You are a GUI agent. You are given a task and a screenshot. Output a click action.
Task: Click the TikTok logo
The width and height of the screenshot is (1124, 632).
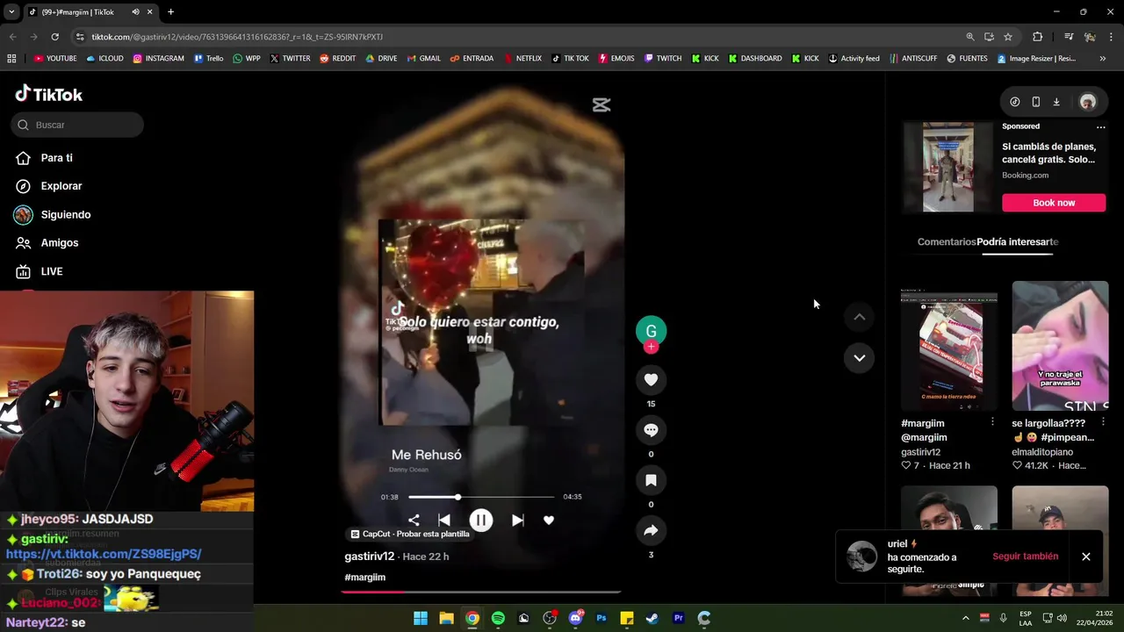click(49, 94)
